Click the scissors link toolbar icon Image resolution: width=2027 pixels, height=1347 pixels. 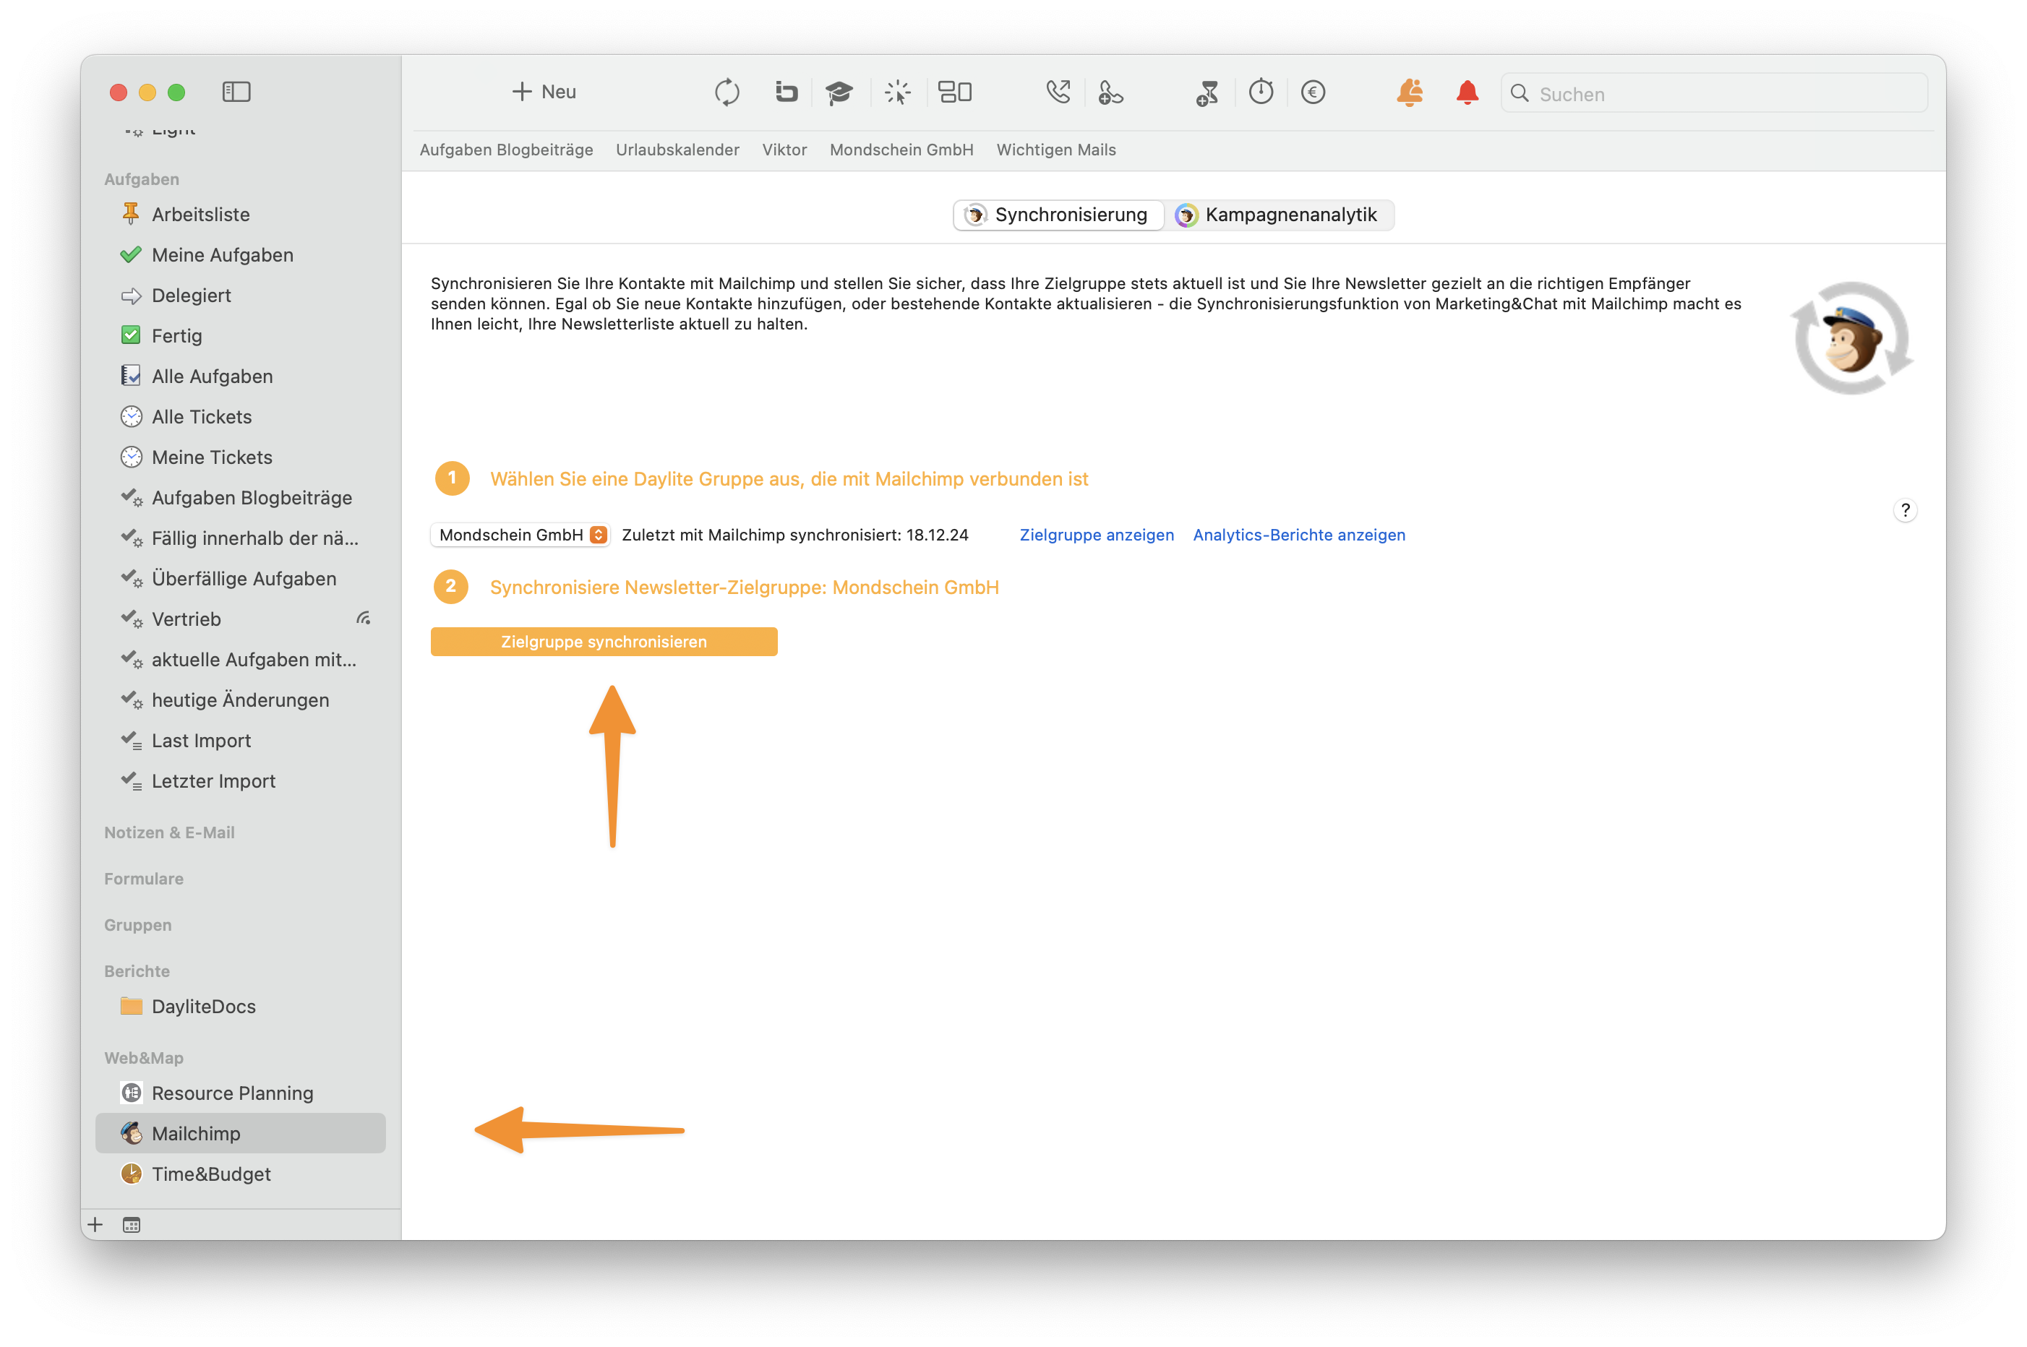pos(1110,92)
